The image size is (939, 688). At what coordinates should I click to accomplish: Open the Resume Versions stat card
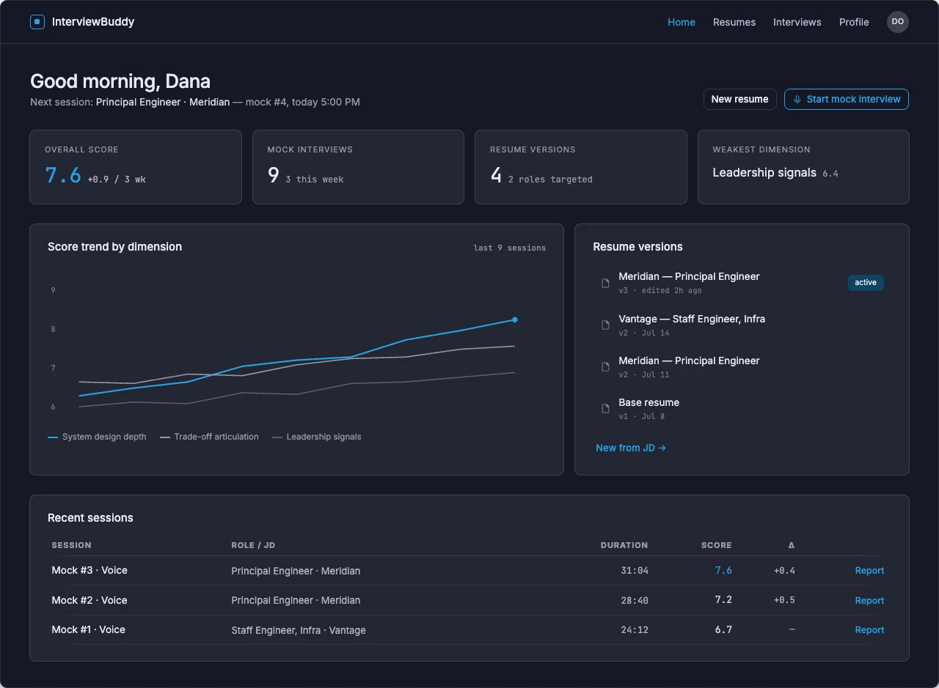581,167
